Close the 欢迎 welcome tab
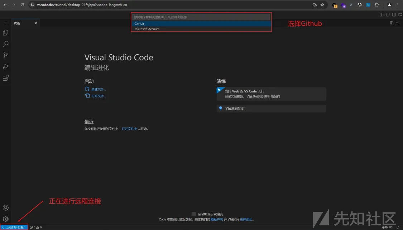The image size is (403, 230). (36, 23)
